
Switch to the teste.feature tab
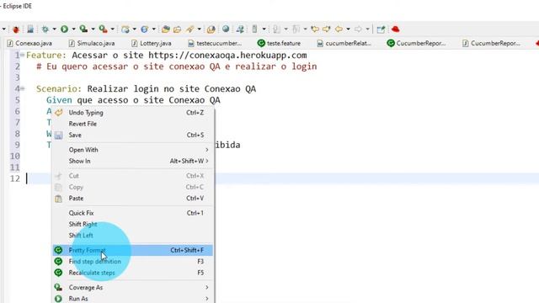279,43
